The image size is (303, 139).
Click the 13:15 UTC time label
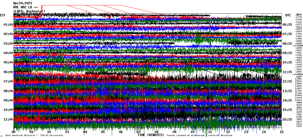pos(287,91)
